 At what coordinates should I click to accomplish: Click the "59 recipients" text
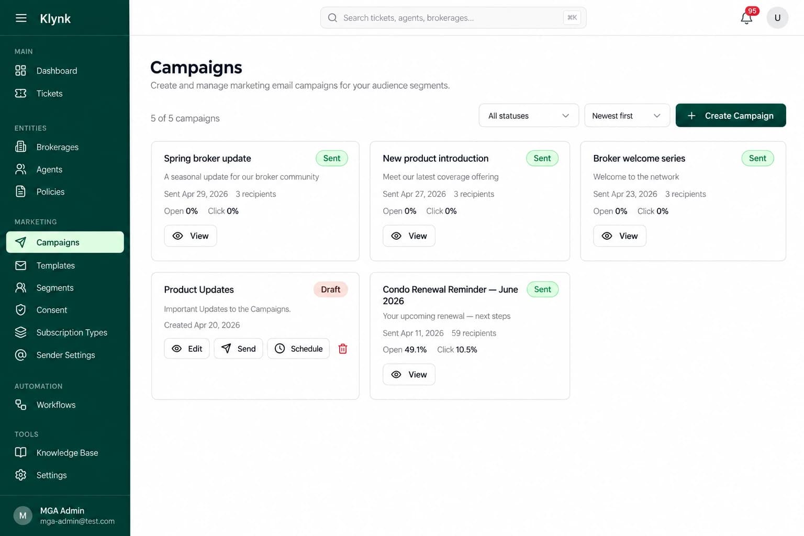(x=474, y=333)
